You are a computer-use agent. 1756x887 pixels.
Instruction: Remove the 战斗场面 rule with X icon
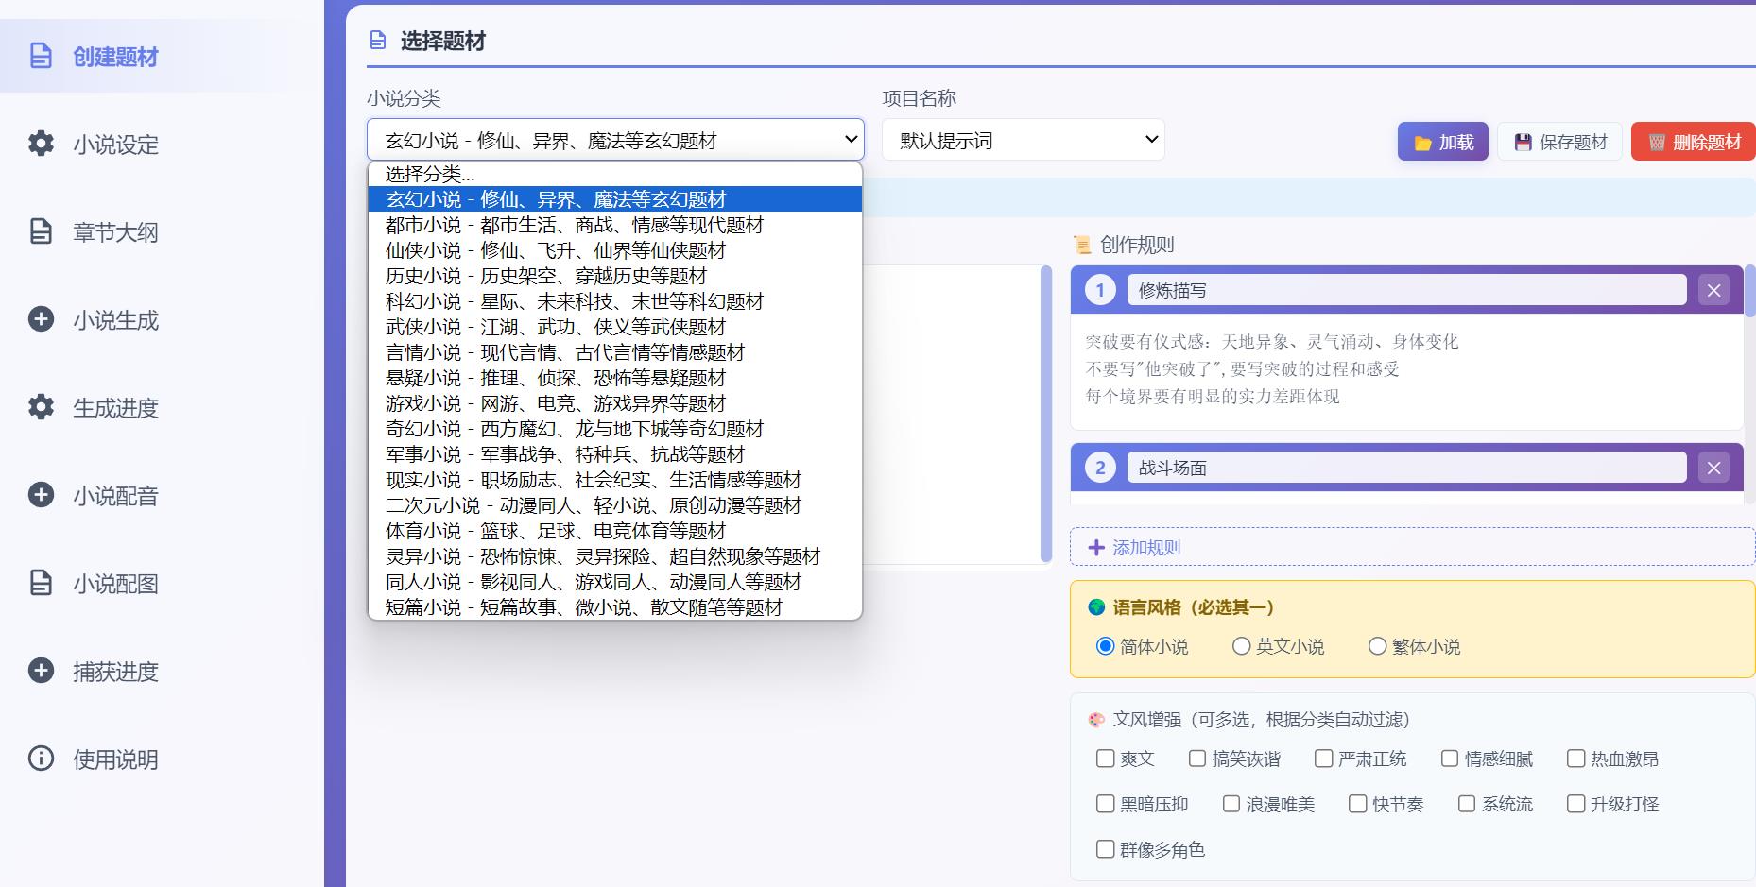point(1713,468)
